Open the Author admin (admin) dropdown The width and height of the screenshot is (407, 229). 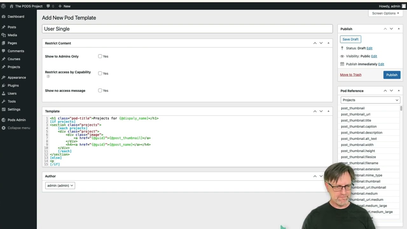pos(60,185)
